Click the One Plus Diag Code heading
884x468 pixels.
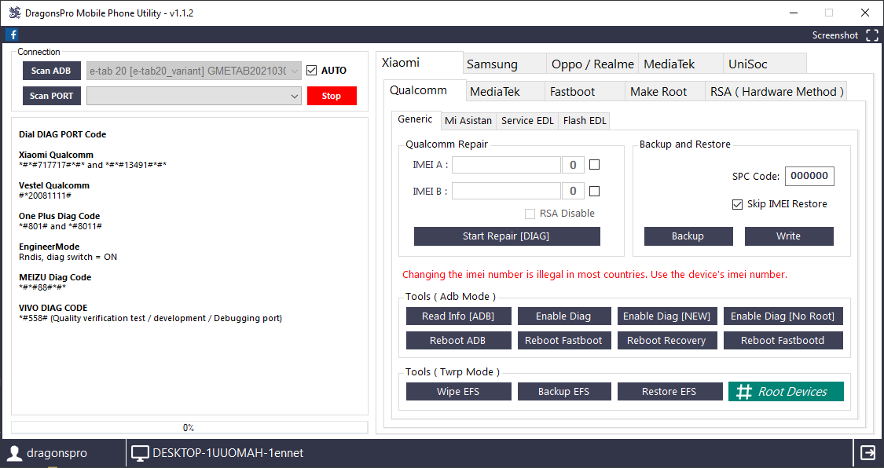(x=59, y=216)
